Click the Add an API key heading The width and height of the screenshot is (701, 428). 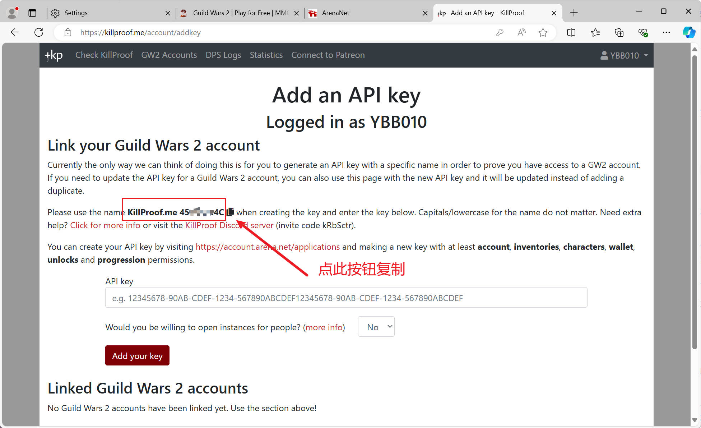tap(346, 95)
